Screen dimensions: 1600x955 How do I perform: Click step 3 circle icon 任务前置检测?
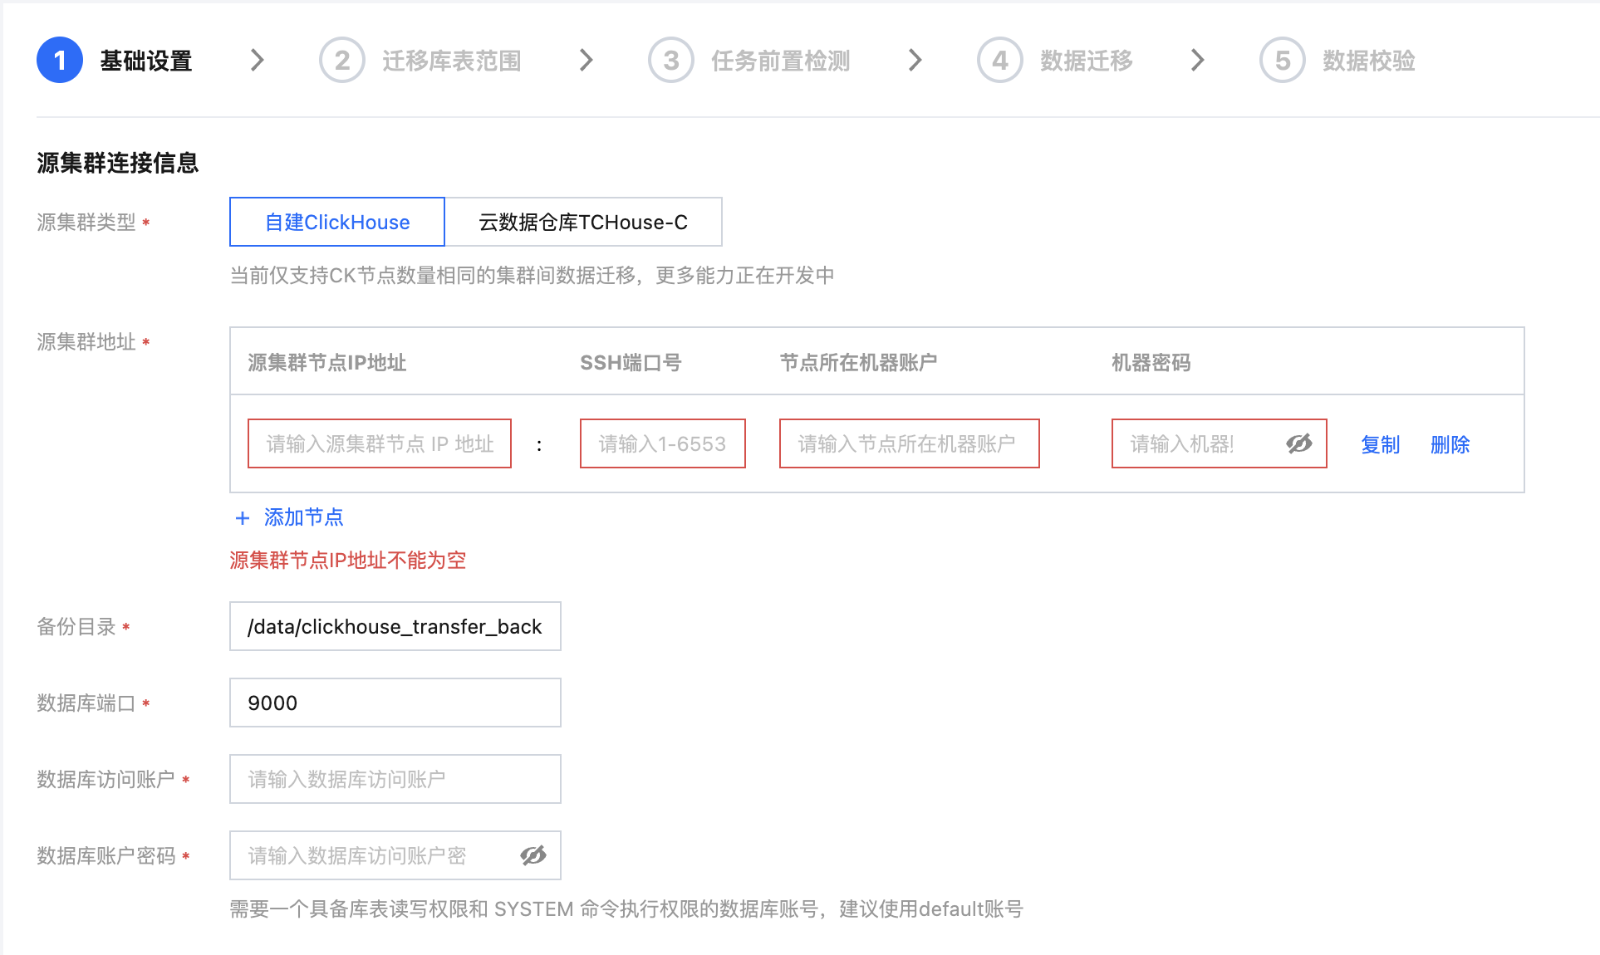[x=670, y=61]
